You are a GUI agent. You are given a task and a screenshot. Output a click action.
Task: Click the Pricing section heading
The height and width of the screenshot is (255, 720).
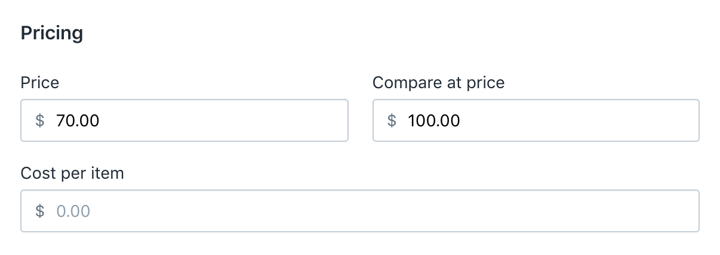click(x=52, y=33)
